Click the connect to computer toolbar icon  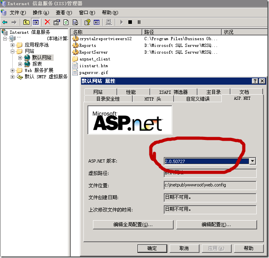coord(109,22)
